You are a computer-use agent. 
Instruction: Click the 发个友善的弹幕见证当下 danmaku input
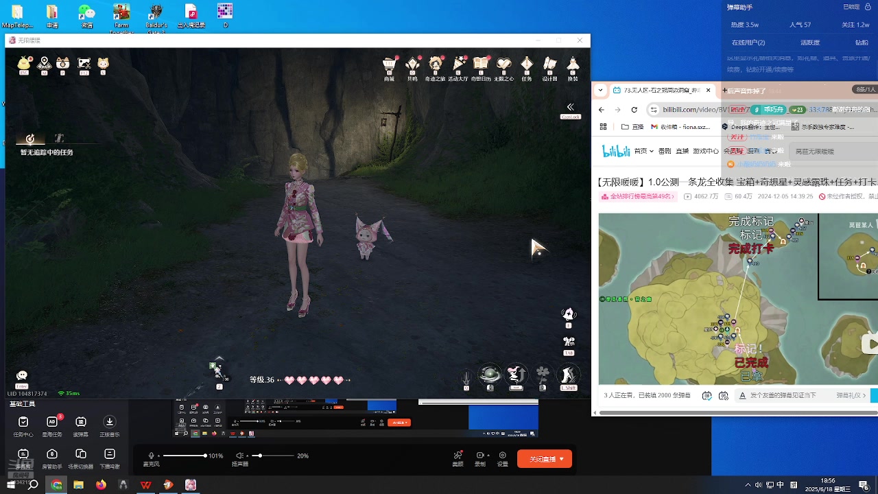tap(783, 396)
